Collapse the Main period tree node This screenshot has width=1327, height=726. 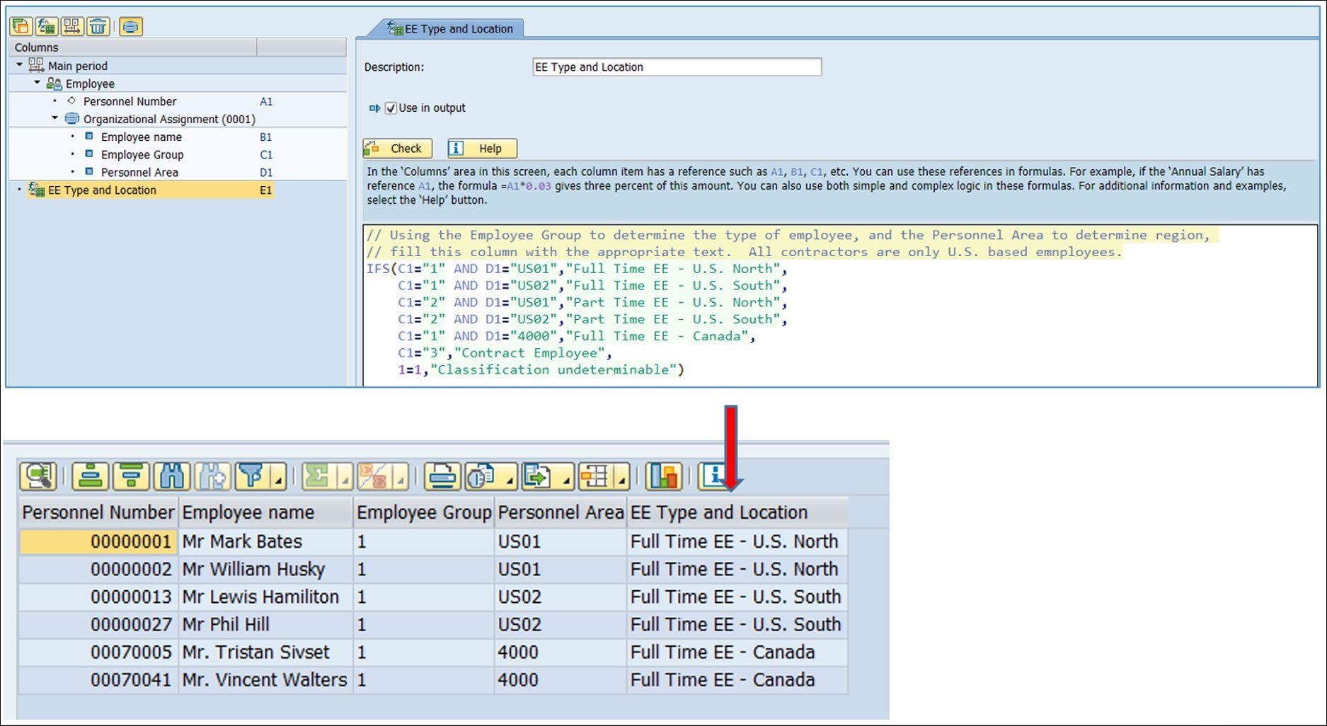coord(20,65)
